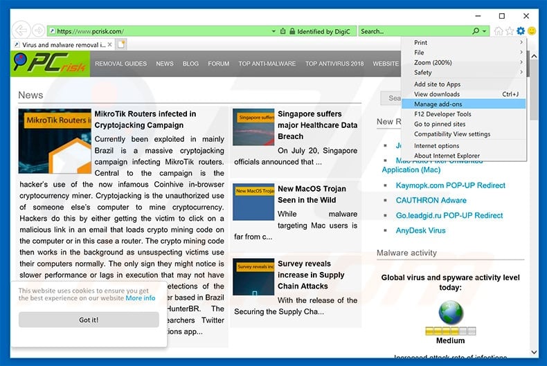Close the Virus and malware removal tab

point(109,44)
